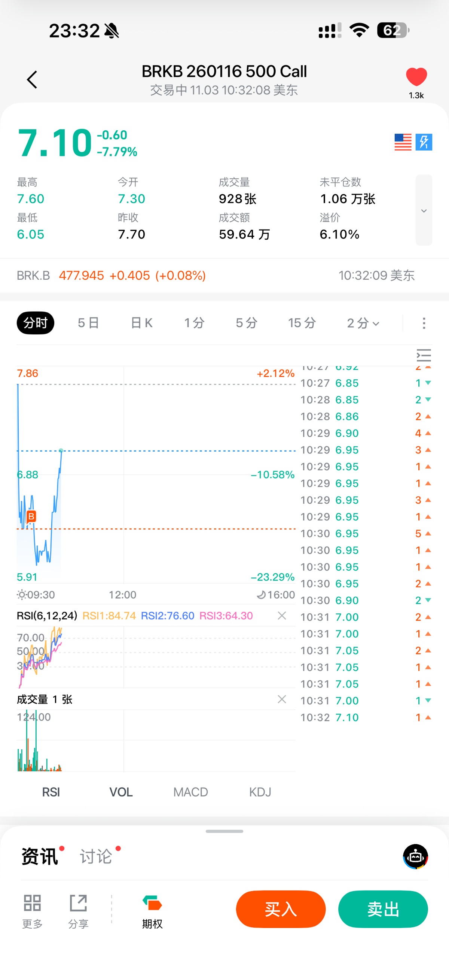Select the 日K chart tab
This screenshot has height=974, width=449.
(x=142, y=323)
